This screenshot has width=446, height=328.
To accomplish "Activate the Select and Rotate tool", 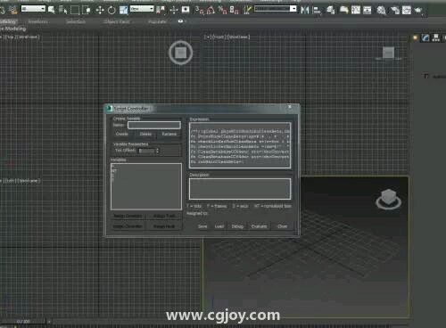I will [x=111, y=11].
